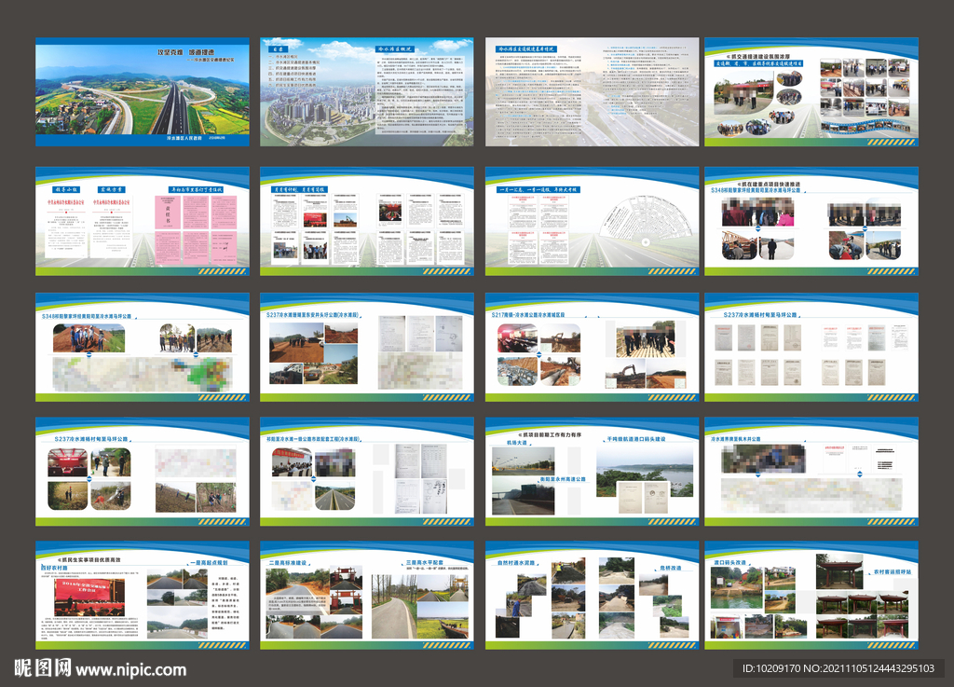The width and height of the screenshot is (954, 687).
Task: Open the fan-shaped chart on the 年终大考核 panel
Action: (644, 221)
